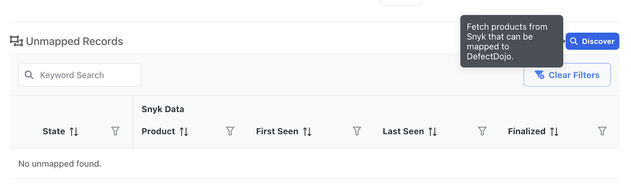Open the Product column filter

(x=230, y=131)
